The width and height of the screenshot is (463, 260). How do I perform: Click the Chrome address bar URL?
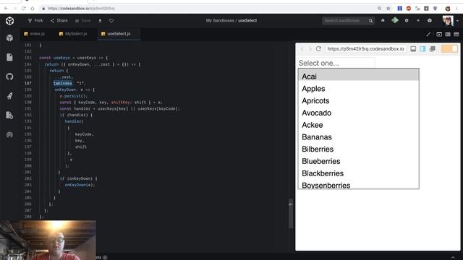(81, 9)
